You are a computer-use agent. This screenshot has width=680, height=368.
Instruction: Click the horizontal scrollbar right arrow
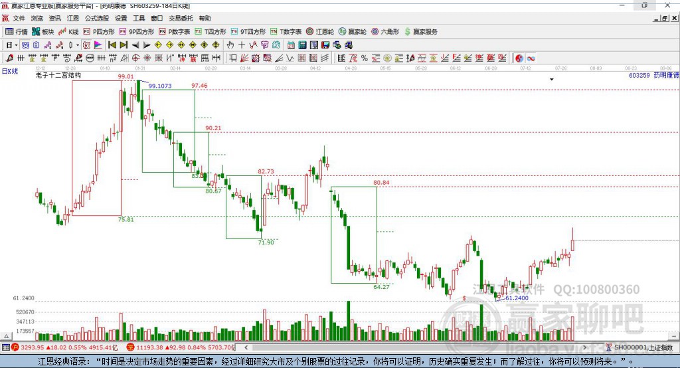(x=584, y=347)
